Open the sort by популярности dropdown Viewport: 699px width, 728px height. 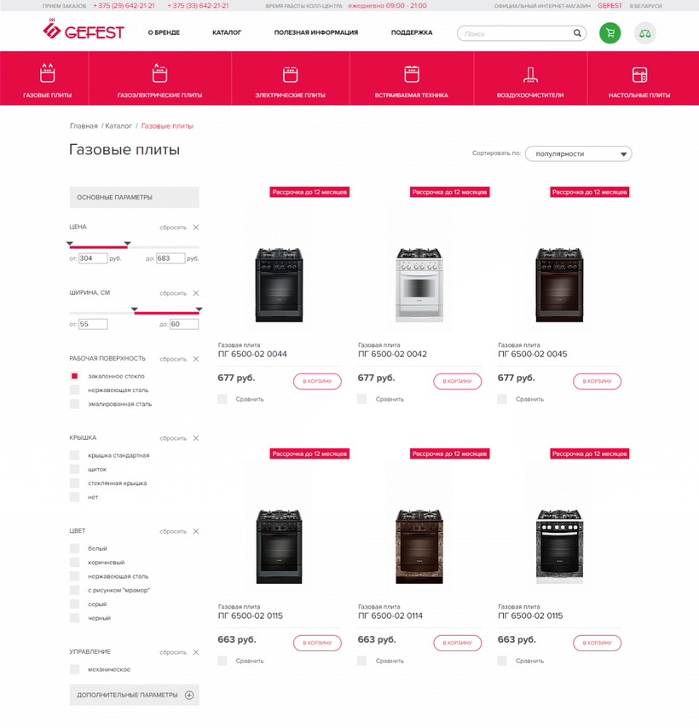[x=578, y=153]
